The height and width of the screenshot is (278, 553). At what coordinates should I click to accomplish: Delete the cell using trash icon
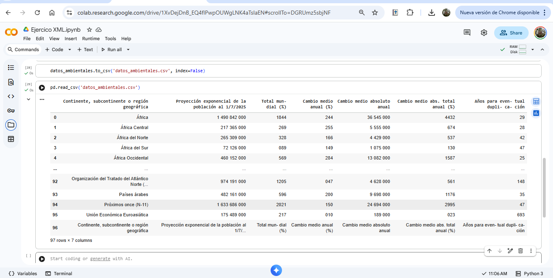pos(521,251)
